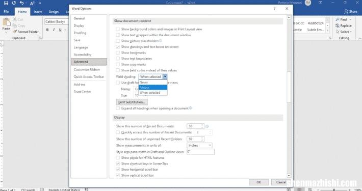Check Quickly access this number of Recent Documents
Viewport: 362px width, 191px height.
click(118, 132)
